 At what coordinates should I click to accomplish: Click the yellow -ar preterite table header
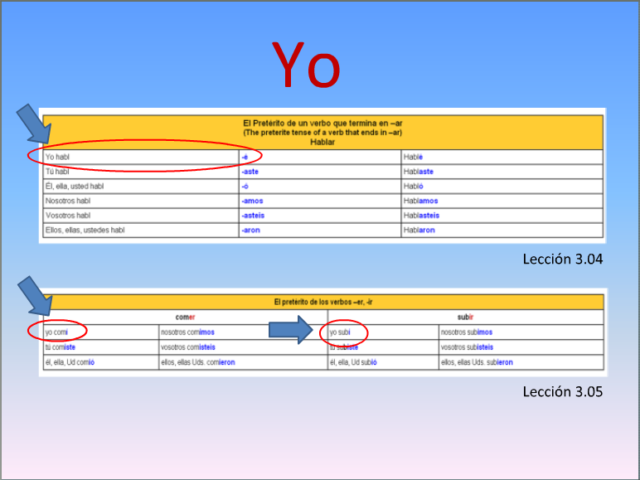pos(322,132)
